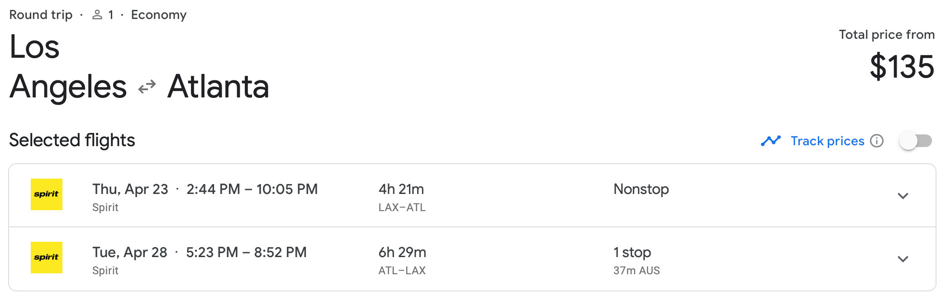Expand the Tue, Apr 28 flight details
The width and height of the screenshot is (941, 295).
tap(903, 259)
